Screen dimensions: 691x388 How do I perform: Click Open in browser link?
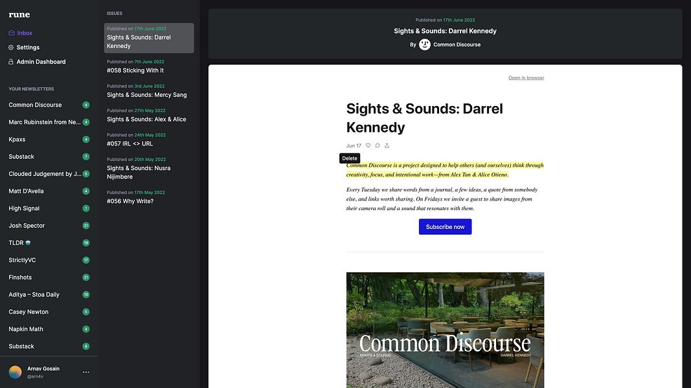[526, 78]
